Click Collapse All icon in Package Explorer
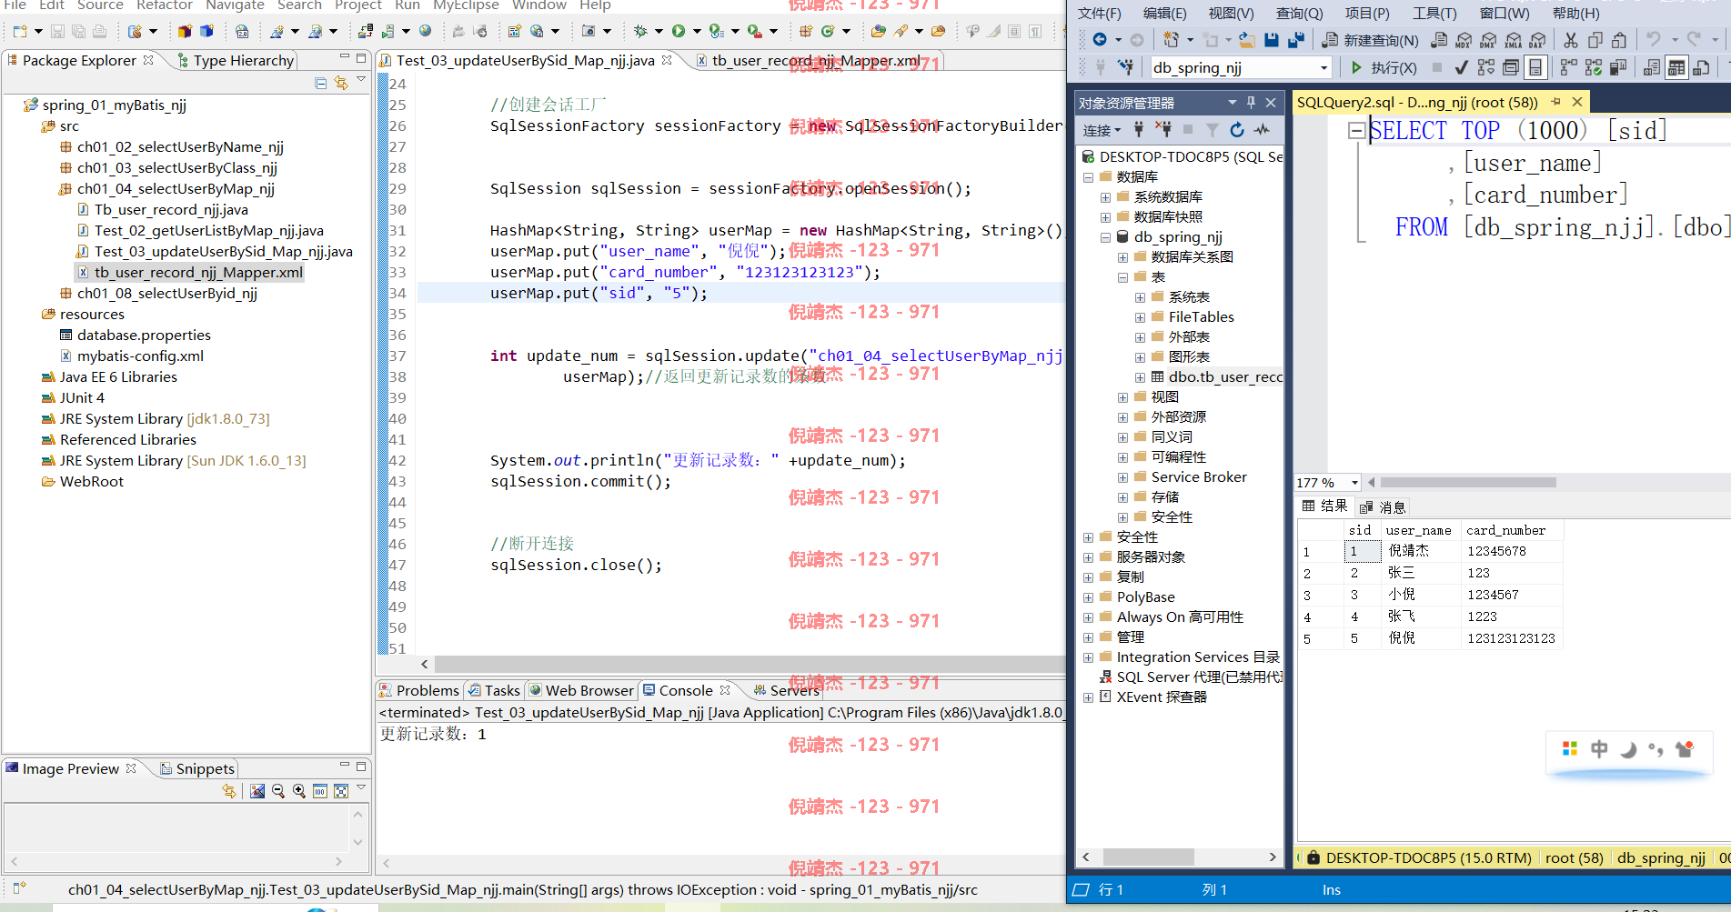Viewport: 1731px width, 912px height. [x=321, y=83]
